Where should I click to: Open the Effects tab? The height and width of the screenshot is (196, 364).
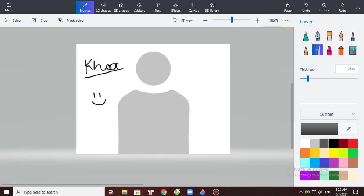click(x=176, y=7)
